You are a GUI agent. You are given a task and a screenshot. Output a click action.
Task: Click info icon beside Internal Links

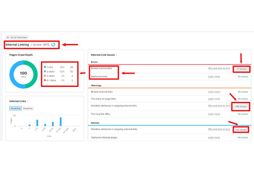click(x=28, y=101)
